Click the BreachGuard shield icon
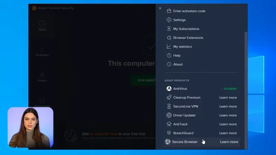276x155 pixels. tap(169, 133)
